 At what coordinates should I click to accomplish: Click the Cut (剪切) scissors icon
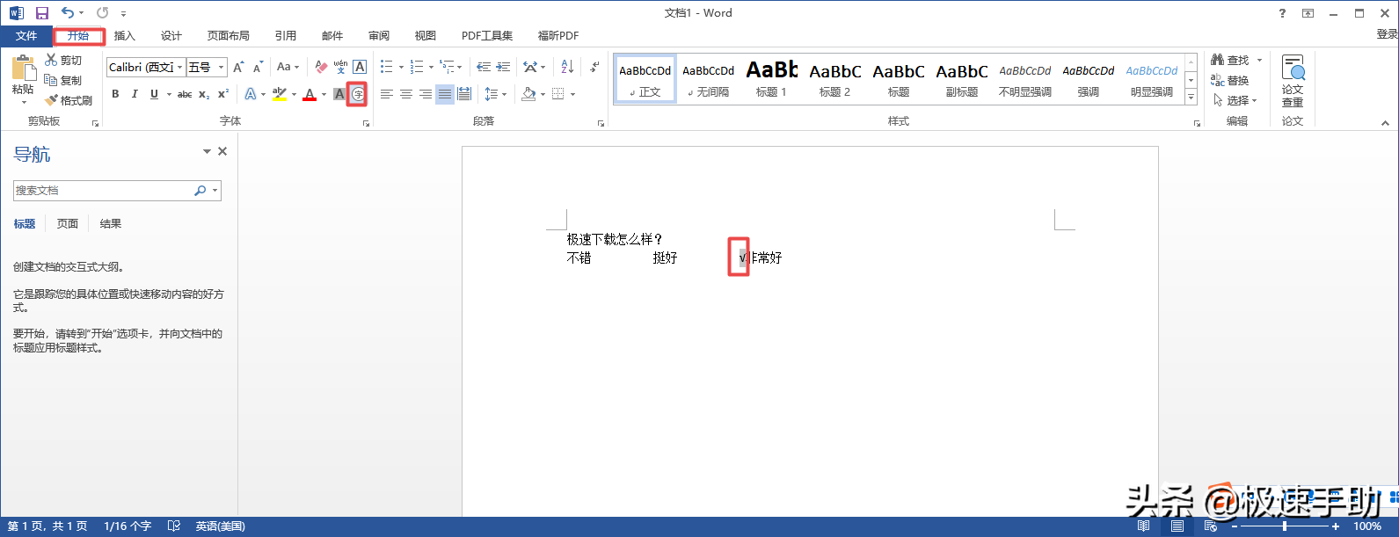click(51, 60)
